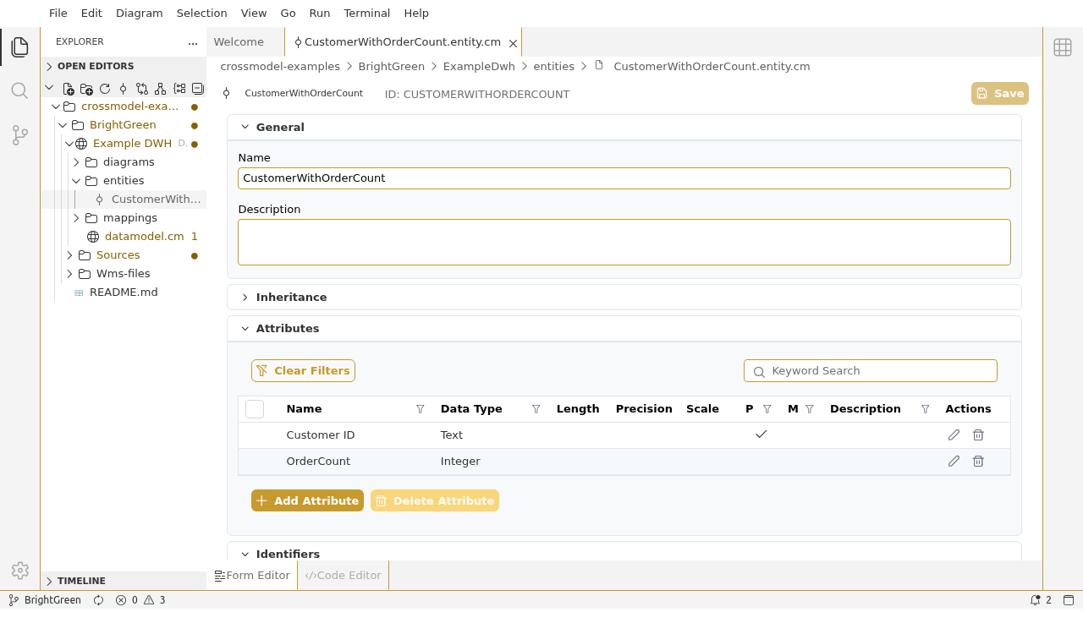
Task: Expand the mappings folder
Action: coord(76,218)
